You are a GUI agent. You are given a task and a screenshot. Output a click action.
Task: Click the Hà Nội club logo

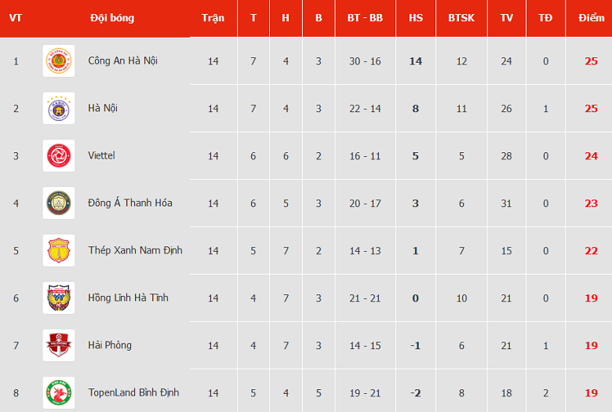[x=59, y=108]
